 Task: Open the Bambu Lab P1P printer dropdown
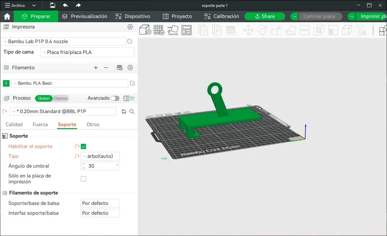64,42
